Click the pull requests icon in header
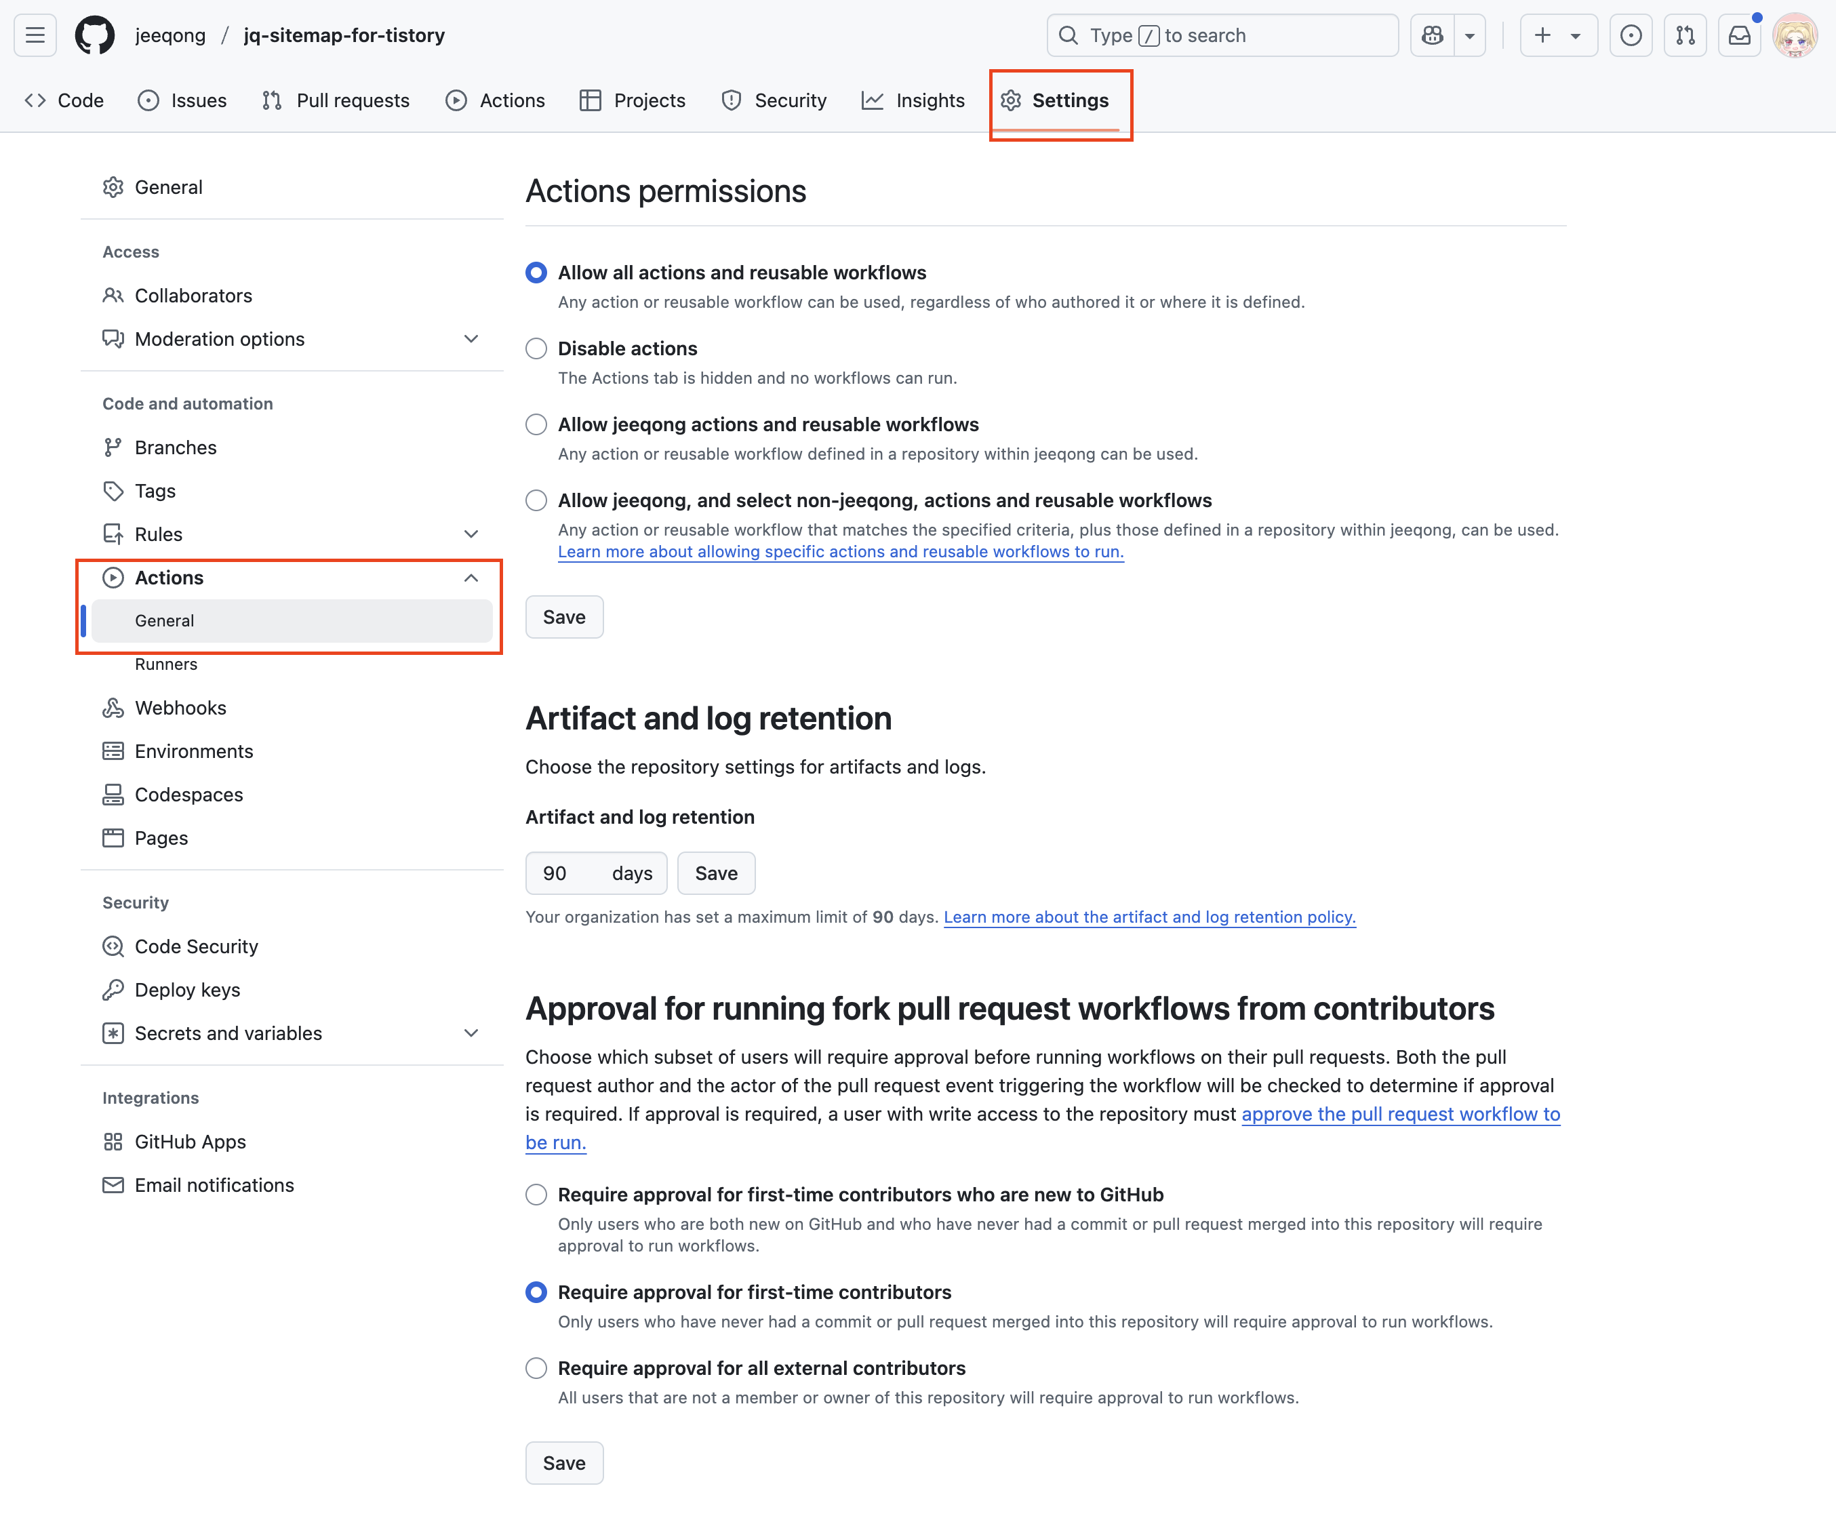This screenshot has height=1520, width=1836. click(1685, 35)
